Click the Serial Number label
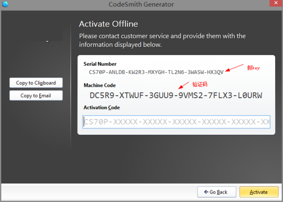Viewport: 283px width, 202px height. click(100, 64)
